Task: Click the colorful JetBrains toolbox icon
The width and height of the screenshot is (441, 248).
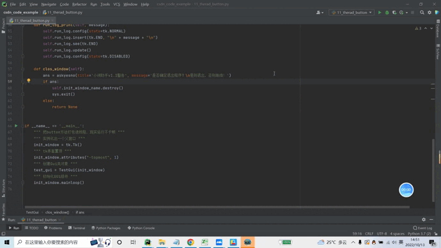Action: coord(437,12)
